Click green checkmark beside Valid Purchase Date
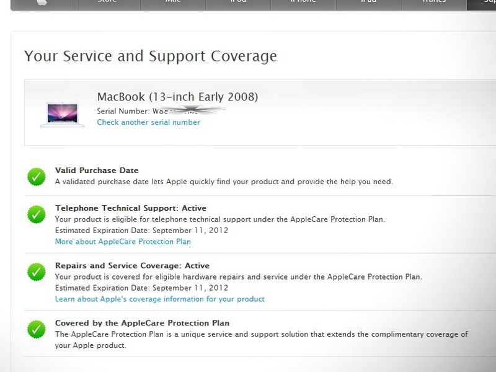 (36, 176)
